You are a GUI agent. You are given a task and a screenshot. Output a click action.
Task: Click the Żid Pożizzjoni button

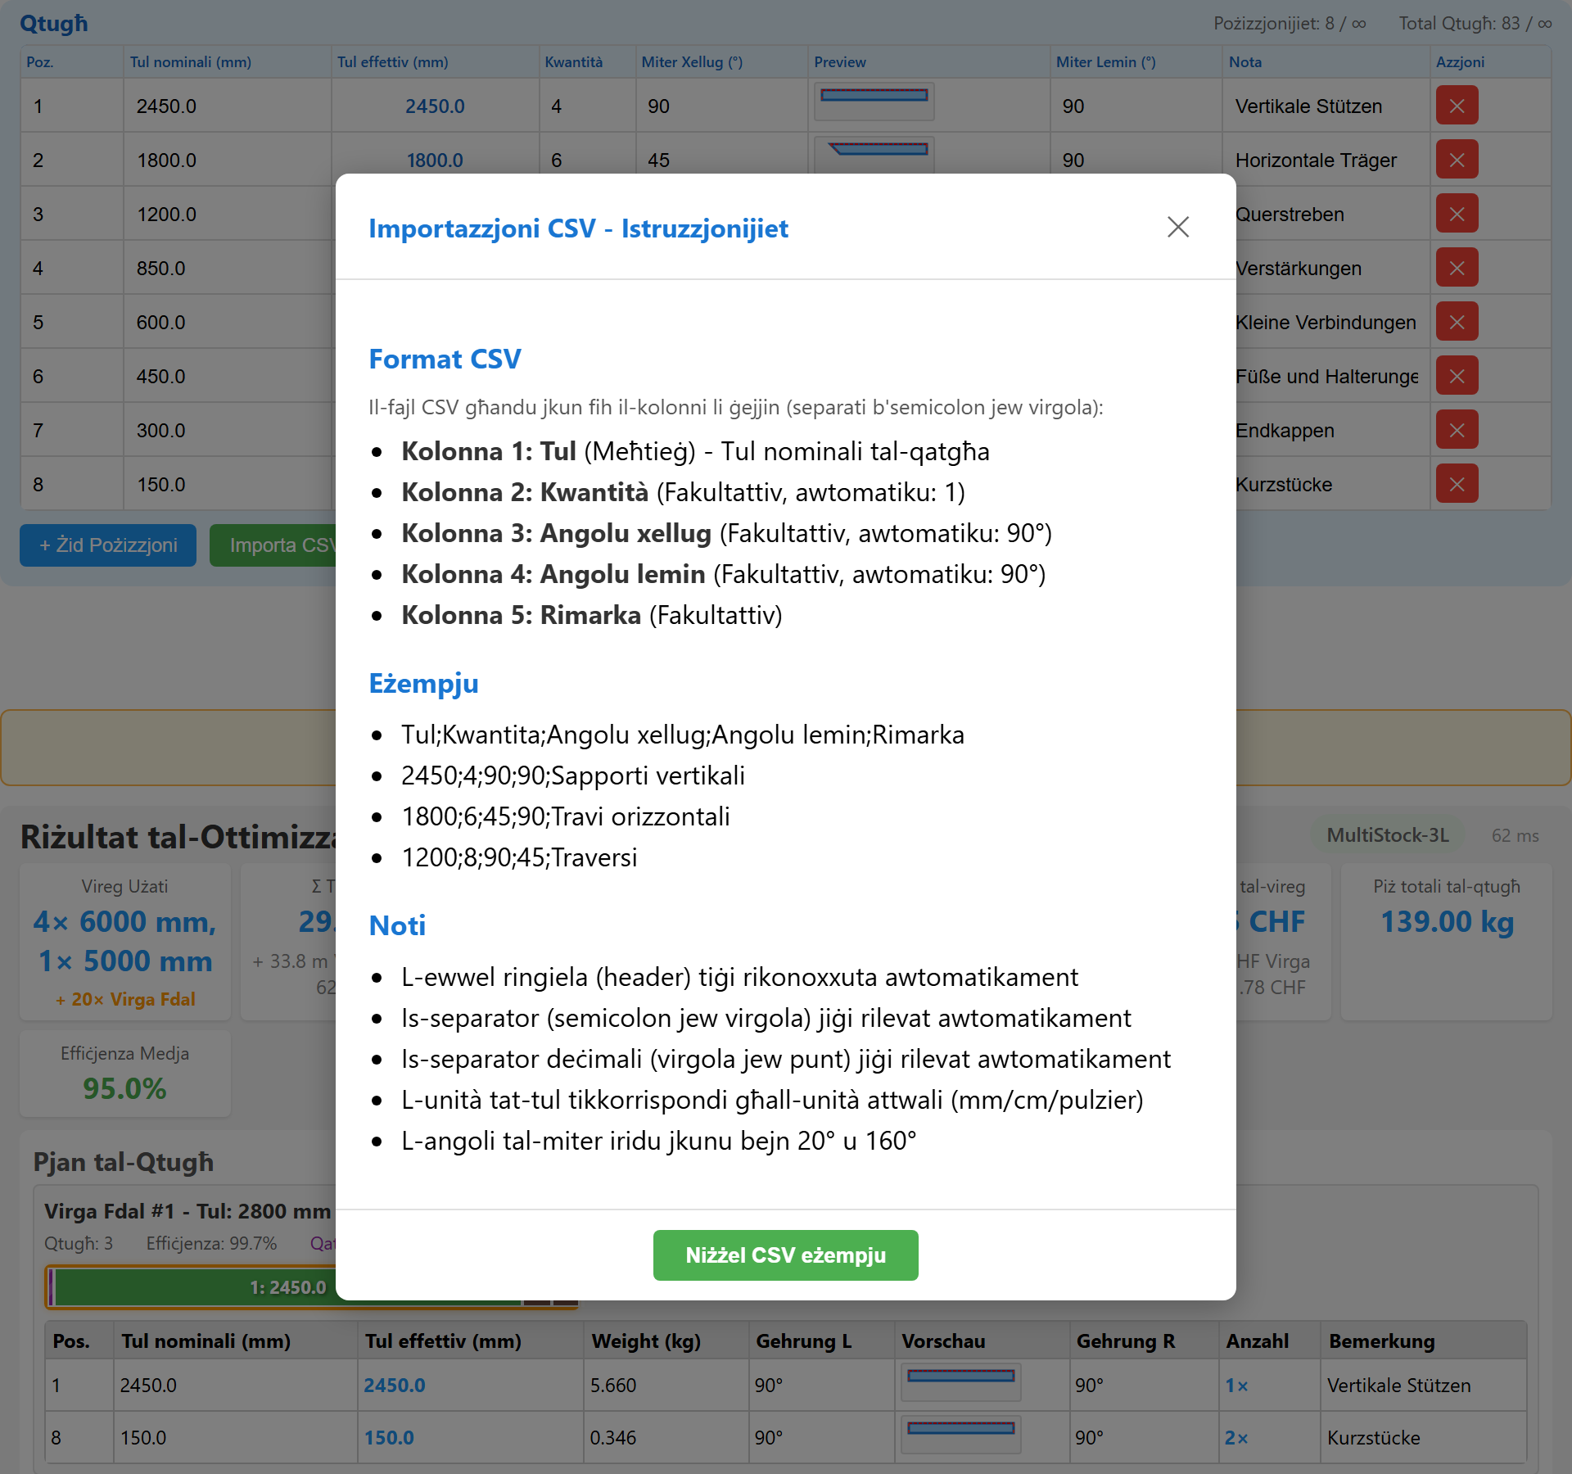coord(108,545)
